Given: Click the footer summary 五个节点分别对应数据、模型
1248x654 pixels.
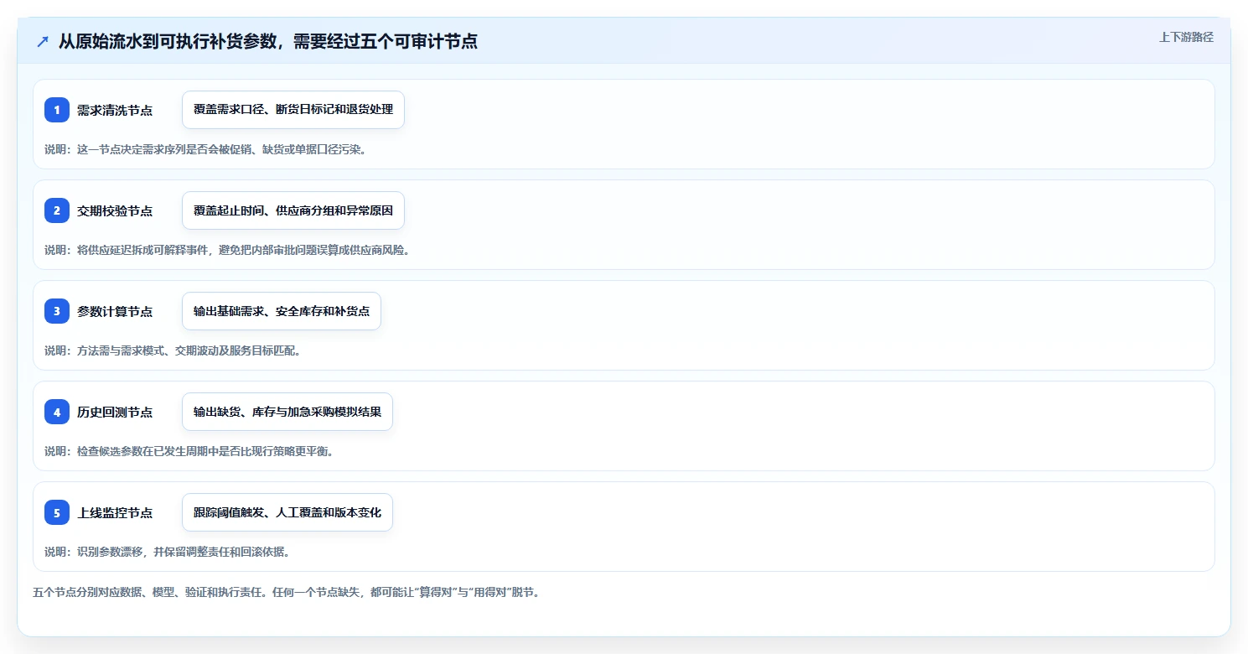Looking at the screenshot, I should tap(287, 592).
